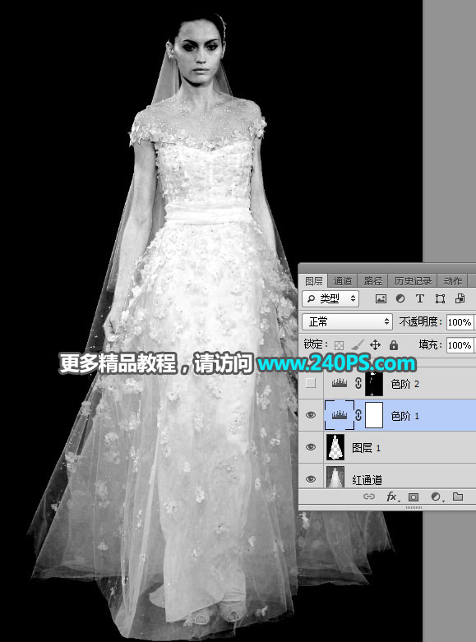This screenshot has height=642, width=476.
Task: Select the white mask thumbnail of 色阶 1
Action: tap(374, 415)
